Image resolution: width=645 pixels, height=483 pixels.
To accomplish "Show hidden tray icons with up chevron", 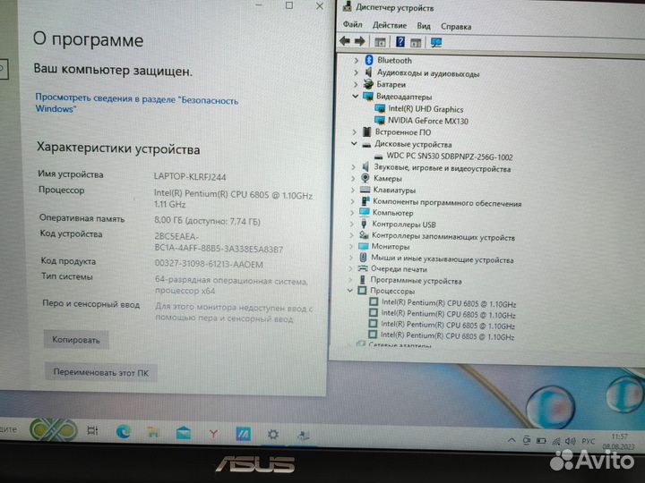I will [x=512, y=440].
